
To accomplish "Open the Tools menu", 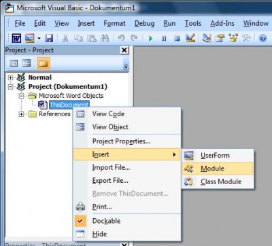I will pyautogui.click(x=193, y=23).
